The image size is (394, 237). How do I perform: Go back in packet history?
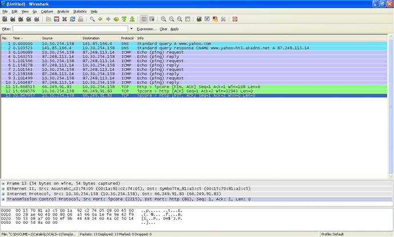[x=100, y=19]
